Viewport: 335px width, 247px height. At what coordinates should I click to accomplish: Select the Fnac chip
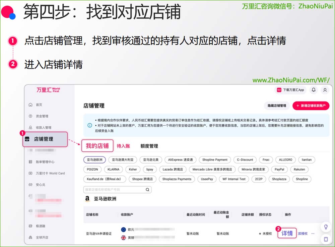click(266, 160)
